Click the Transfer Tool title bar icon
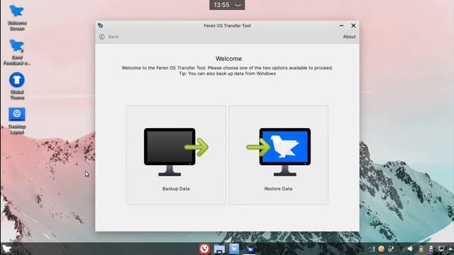454x255 pixels. [101, 25]
